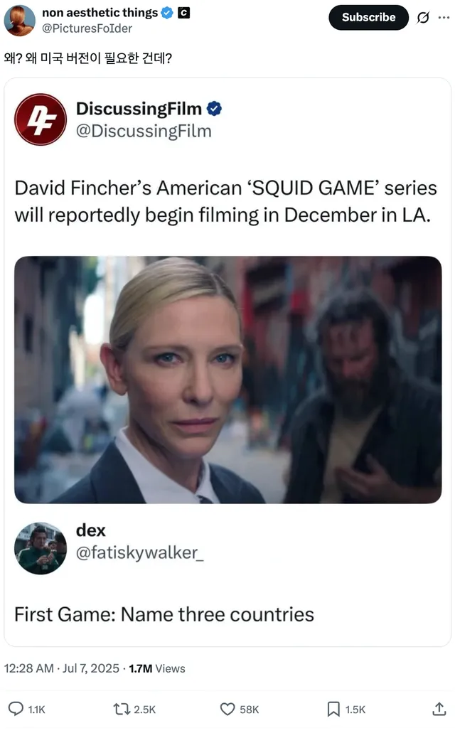
Task: Open the share upload icon
Action: pyautogui.click(x=439, y=709)
